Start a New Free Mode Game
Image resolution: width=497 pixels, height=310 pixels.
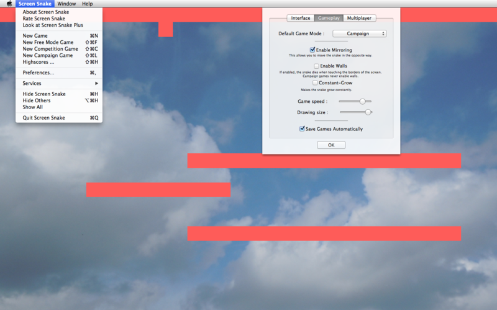click(48, 42)
